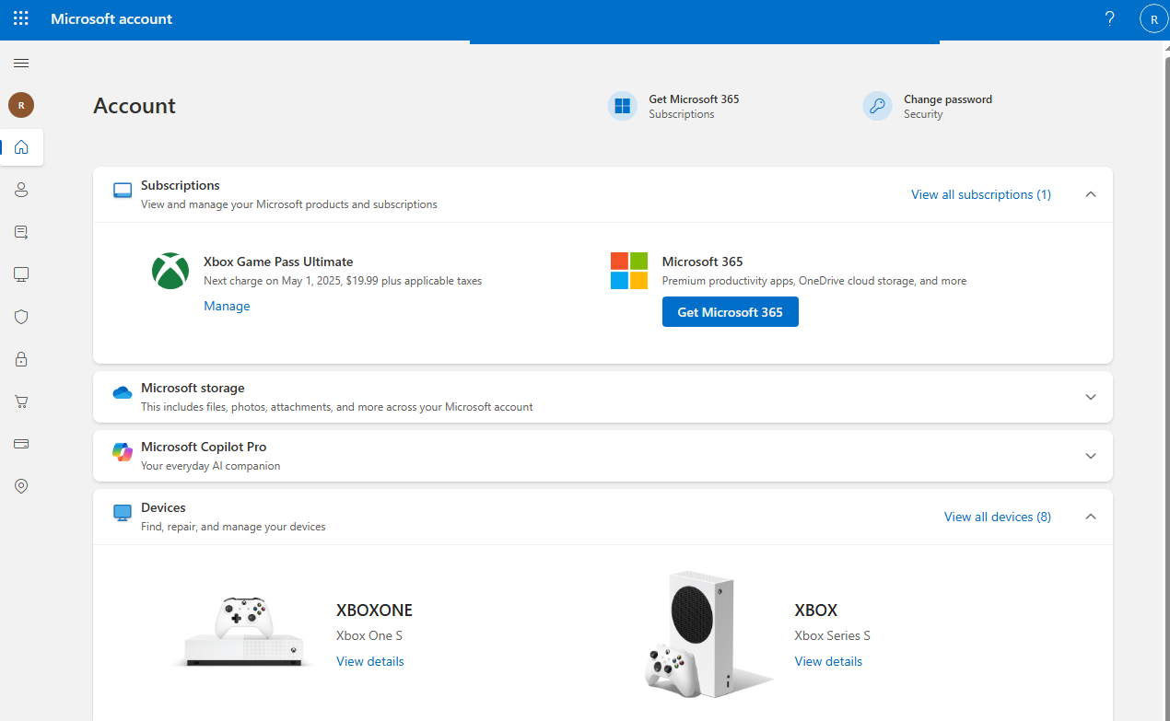Open the Security shield icon in sidebar
1170x721 pixels.
(x=21, y=317)
